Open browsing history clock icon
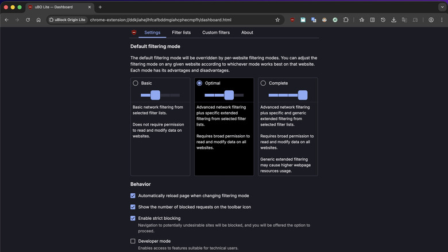The image size is (448, 252). pos(383,20)
